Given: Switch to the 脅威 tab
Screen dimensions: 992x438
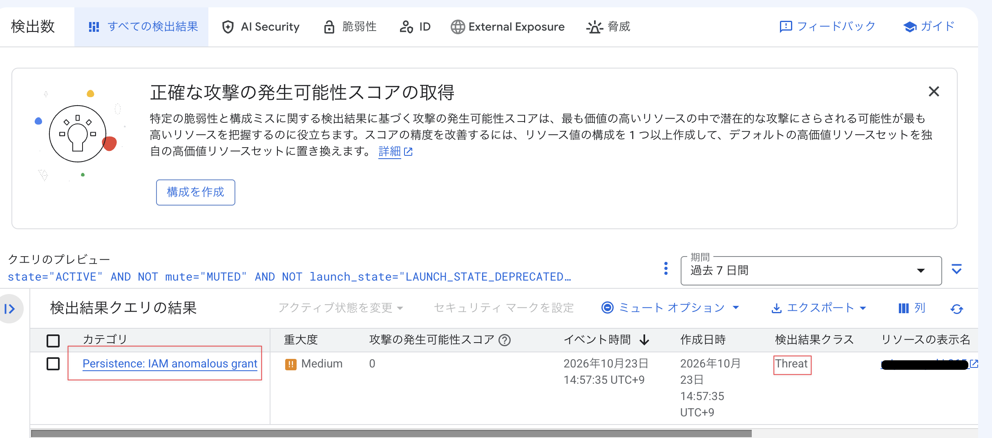Looking at the screenshot, I should pos(608,27).
